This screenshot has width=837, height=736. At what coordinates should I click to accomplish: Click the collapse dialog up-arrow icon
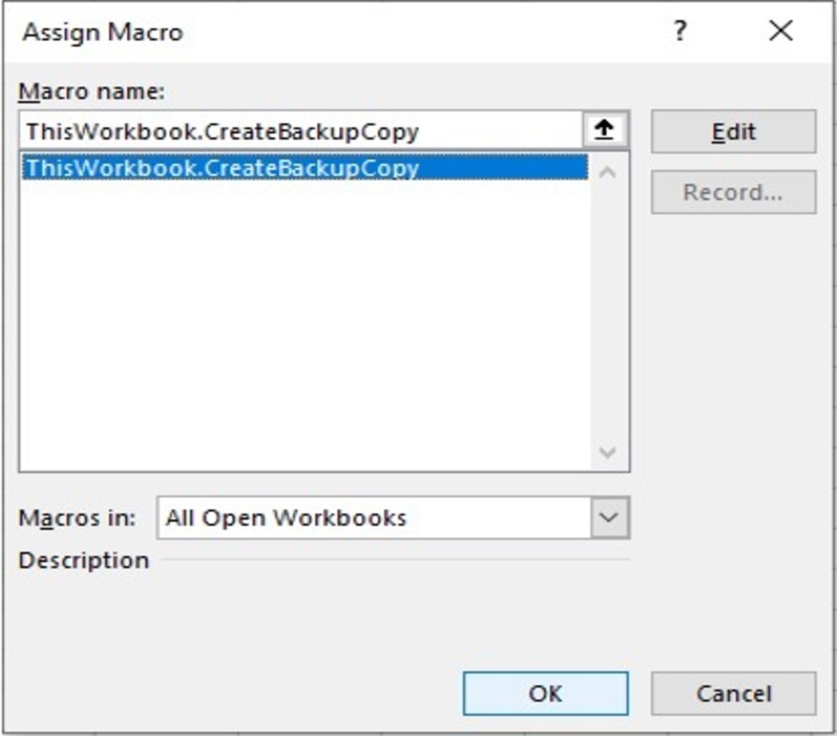604,130
